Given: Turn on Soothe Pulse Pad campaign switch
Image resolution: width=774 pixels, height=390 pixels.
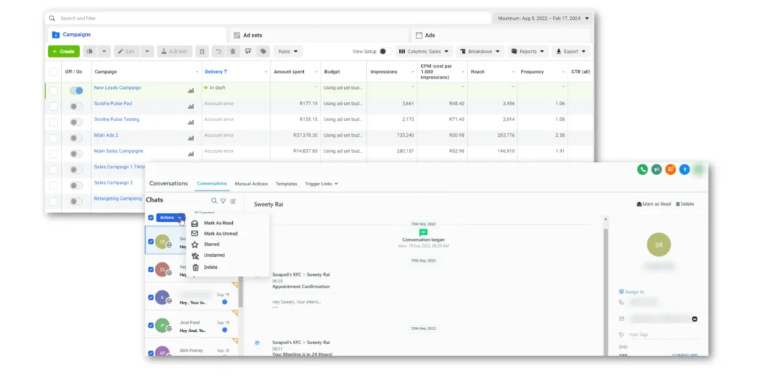Looking at the screenshot, I should click(x=76, y=106).
